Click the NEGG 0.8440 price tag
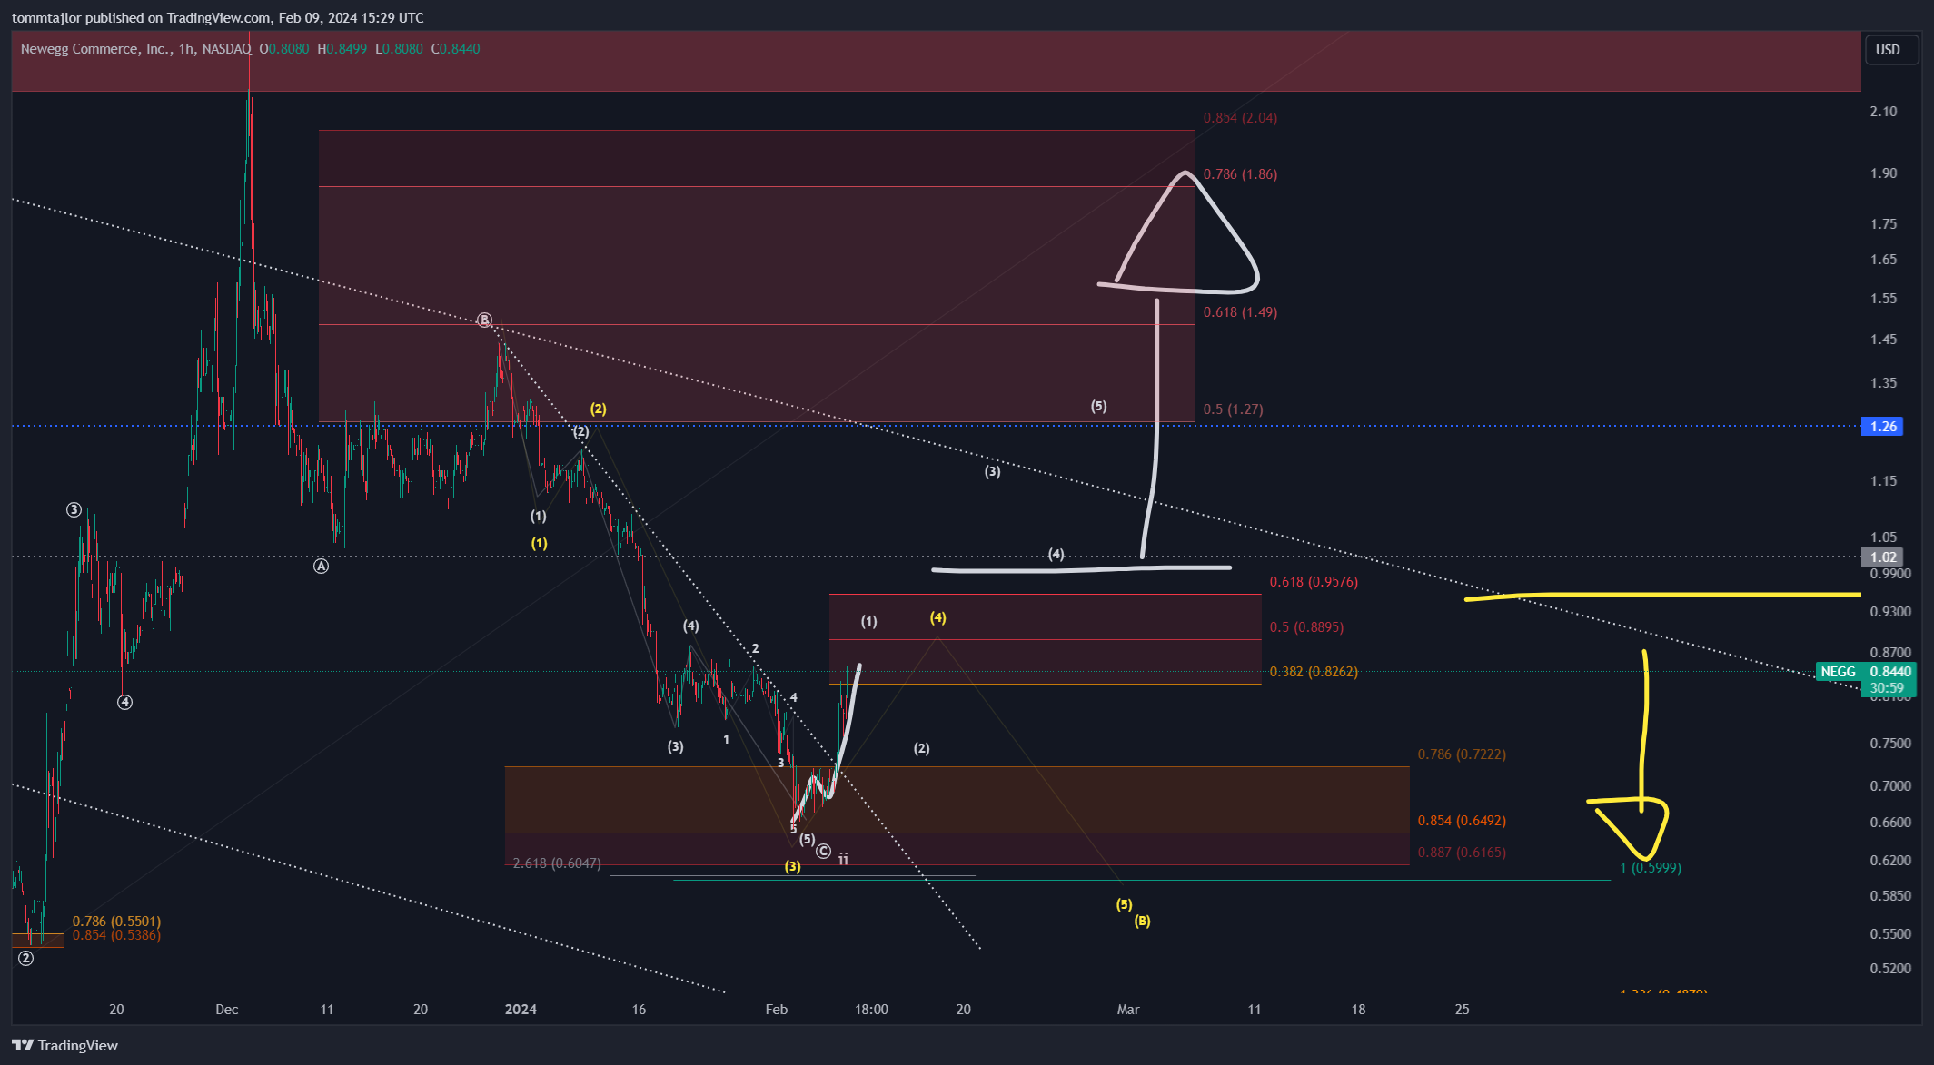The image size is (1934, 1065). (x=1866, y=672)
